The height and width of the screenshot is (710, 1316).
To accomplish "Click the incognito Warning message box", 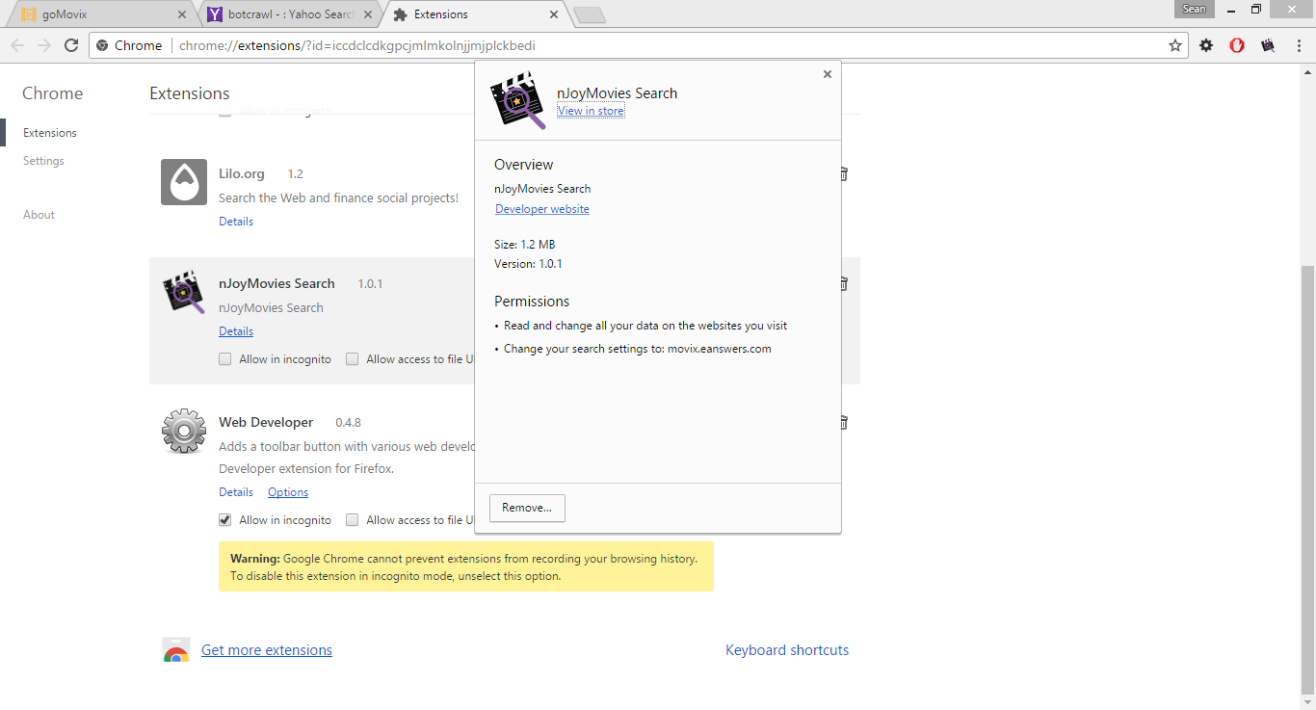I will [x=466, y=566].
